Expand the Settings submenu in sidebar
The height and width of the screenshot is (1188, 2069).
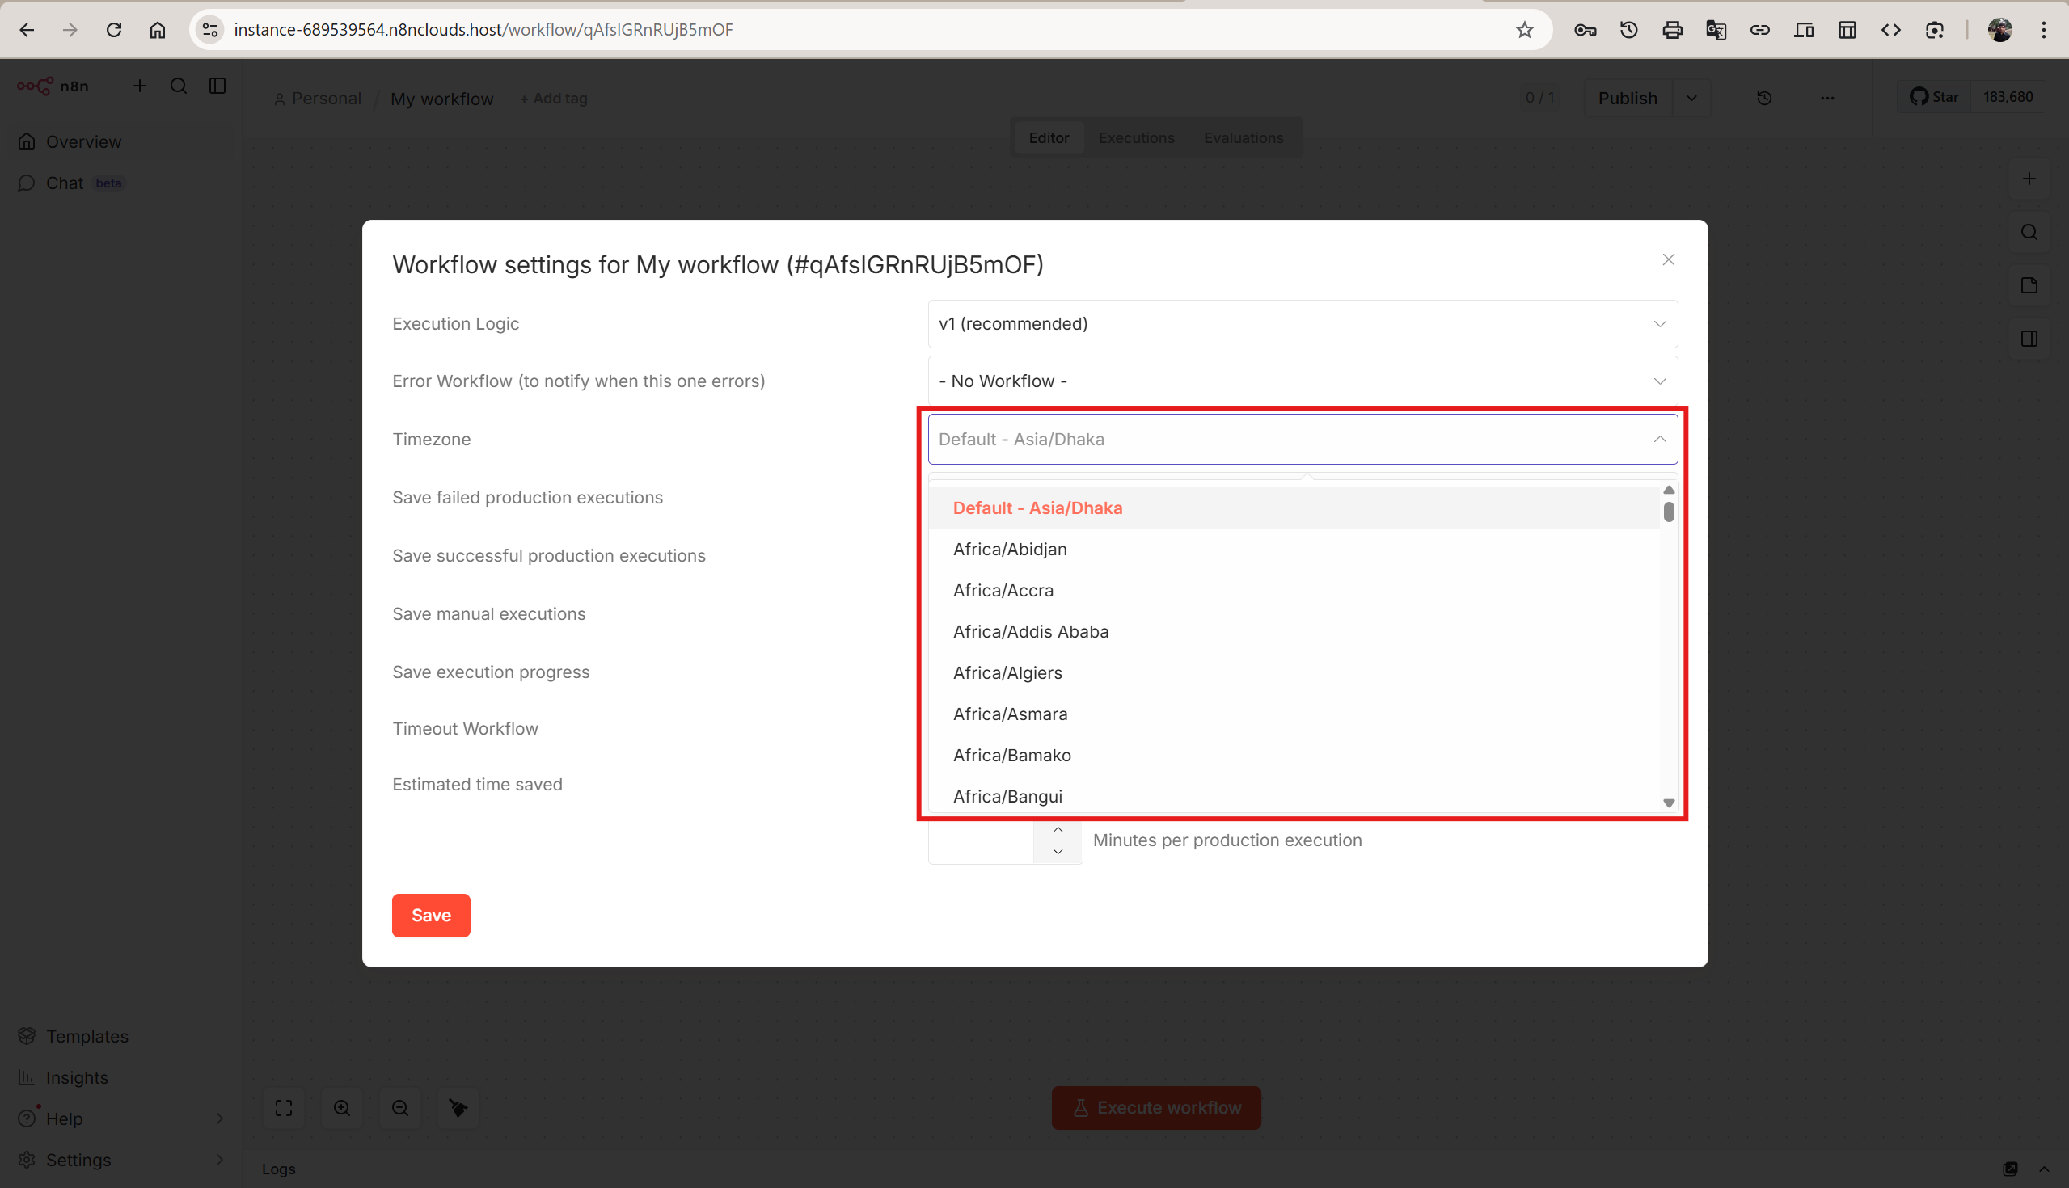(x=219, y=1160)
